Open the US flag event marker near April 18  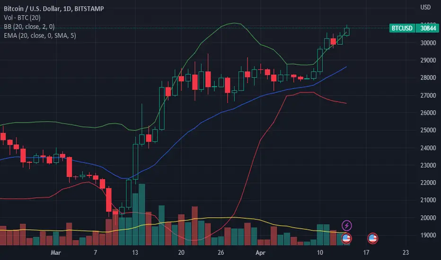coord(373,238)
